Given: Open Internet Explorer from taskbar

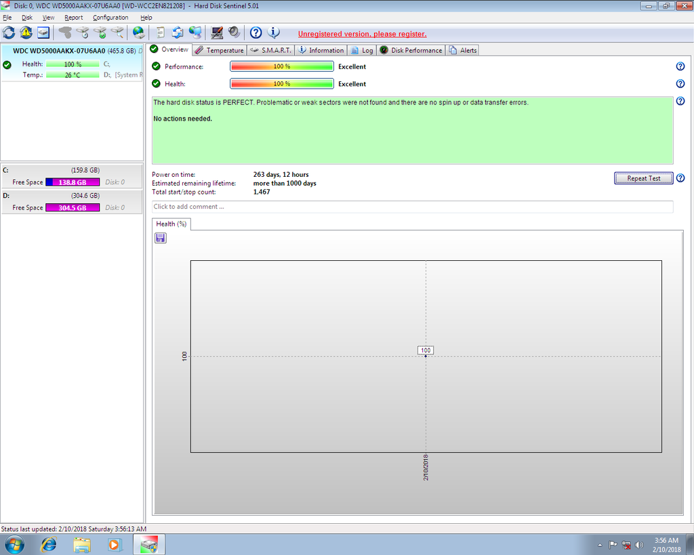Looking at the screenshot, I should pyautogui.click(x=49, y=544).
